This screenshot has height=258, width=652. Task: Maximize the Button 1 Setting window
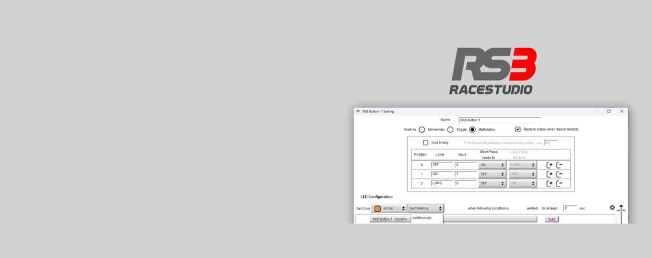609,111
